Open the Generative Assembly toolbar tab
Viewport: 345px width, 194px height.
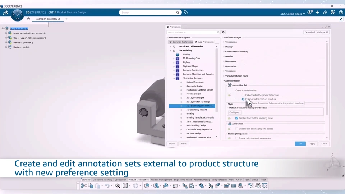coord(102,180)
